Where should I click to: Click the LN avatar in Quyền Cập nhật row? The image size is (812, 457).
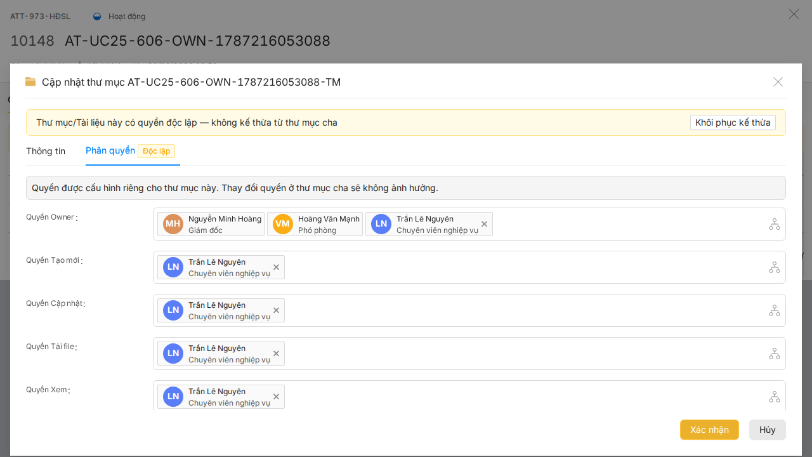[x=173, y=310]
